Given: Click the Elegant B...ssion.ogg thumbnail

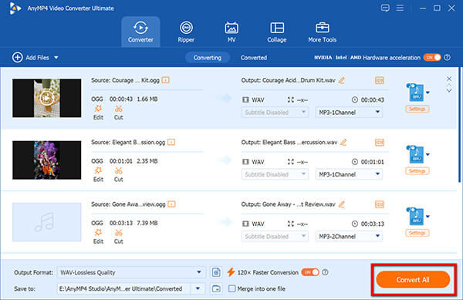Looking at the screenshot, I should click(x=46, y=160).
